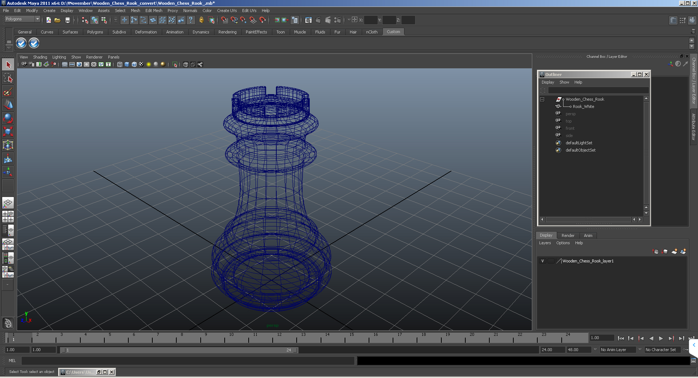Open layer editor Options menu

tap(563, 243)
